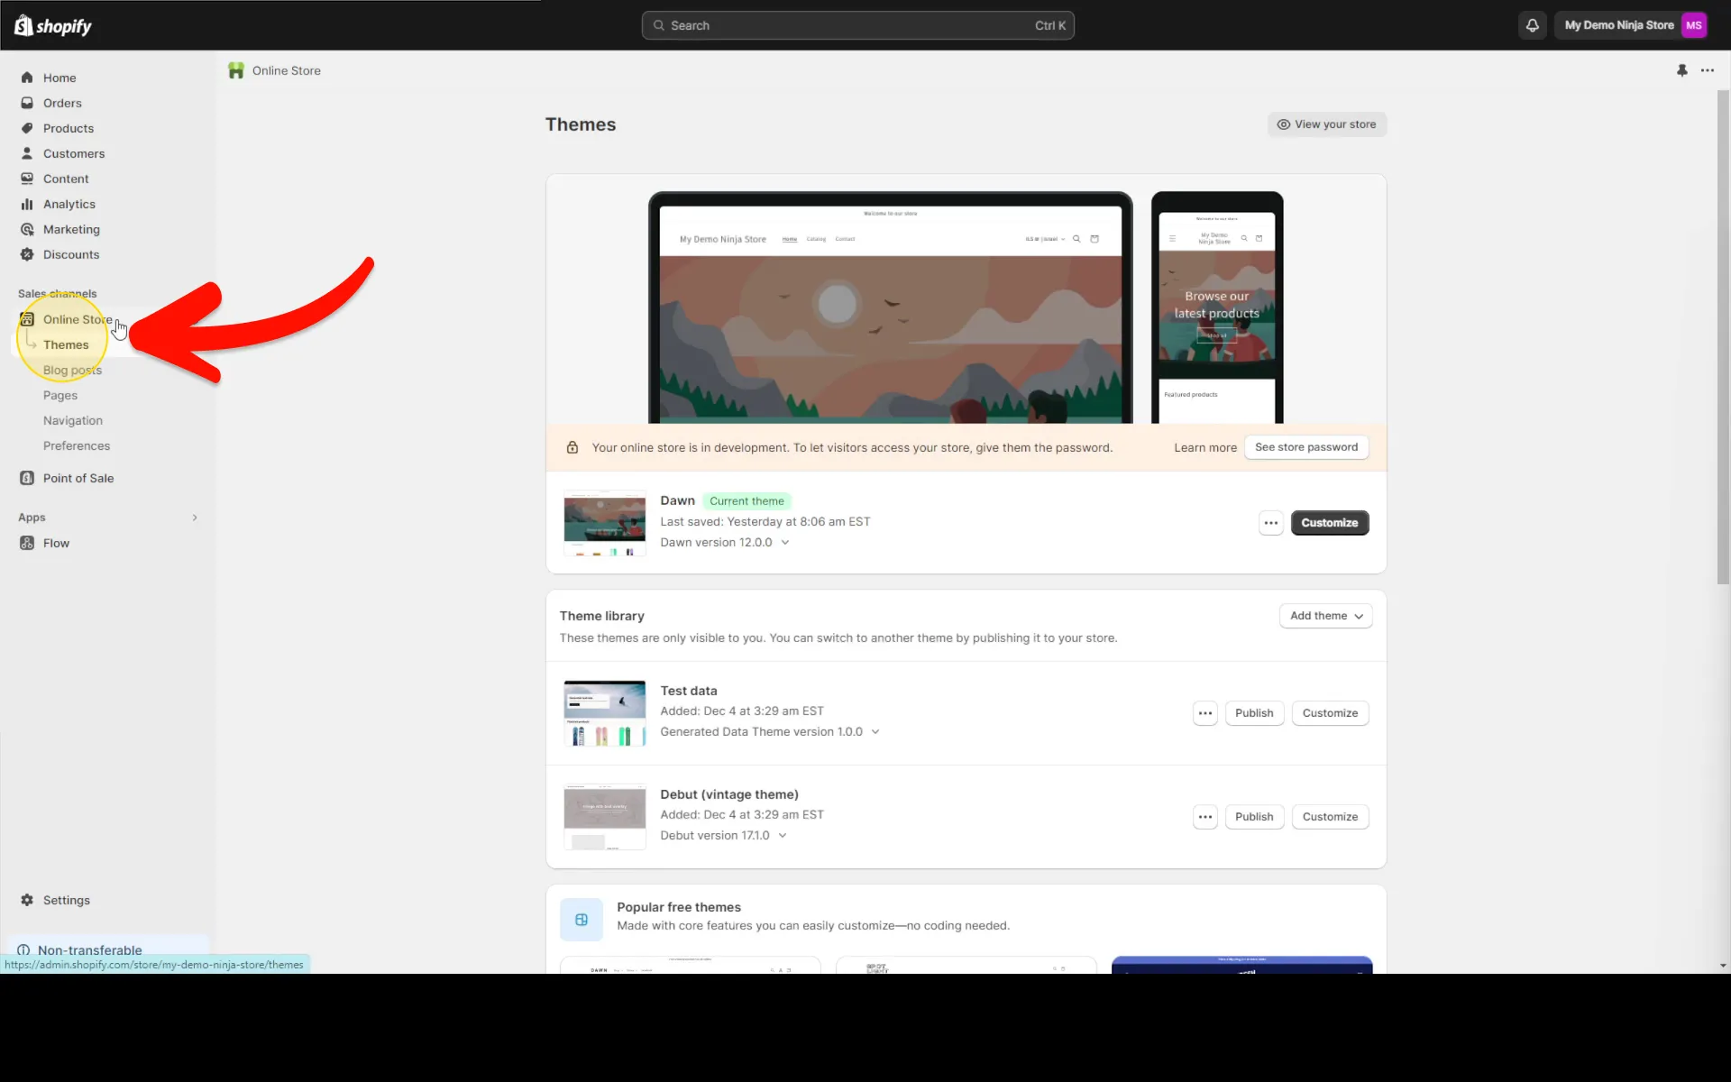The height and width of the screenshot is (1082, 1731).
Task: Click the Non-transferable info icon
Action: tap(23, 950)
